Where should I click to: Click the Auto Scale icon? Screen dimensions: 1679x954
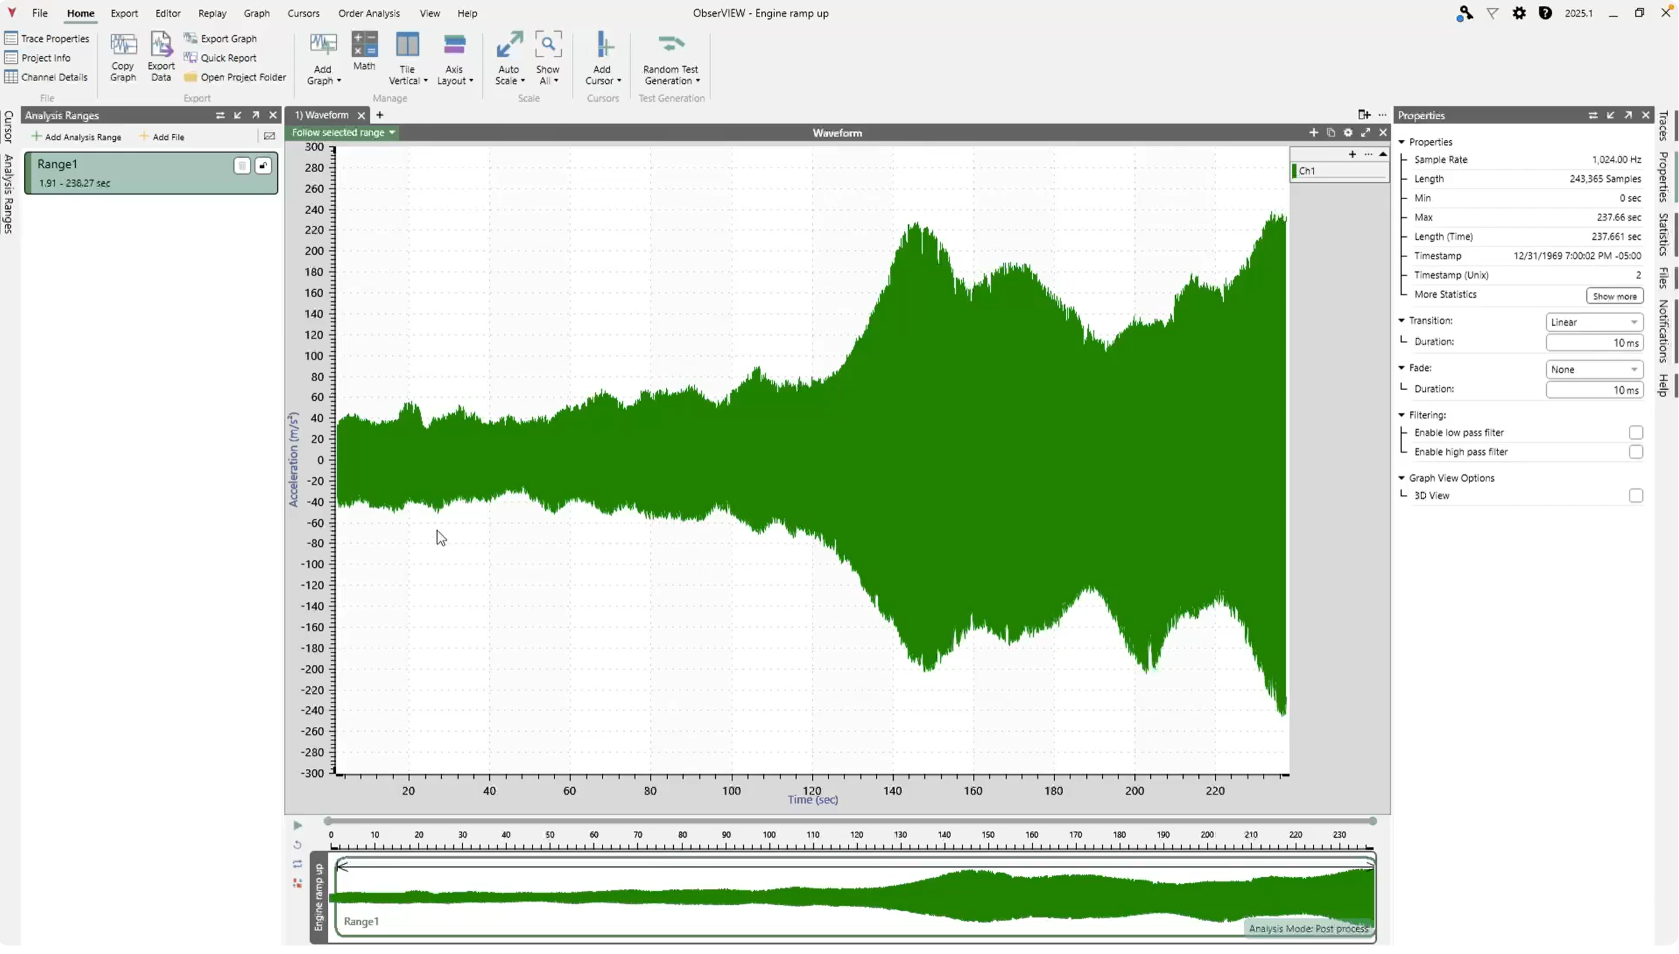(509, 45)
